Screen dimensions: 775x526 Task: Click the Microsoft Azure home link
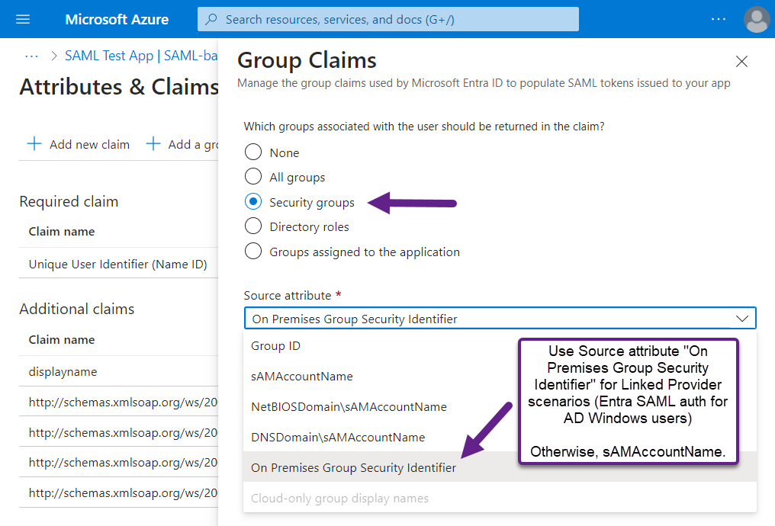pos(117,19)
